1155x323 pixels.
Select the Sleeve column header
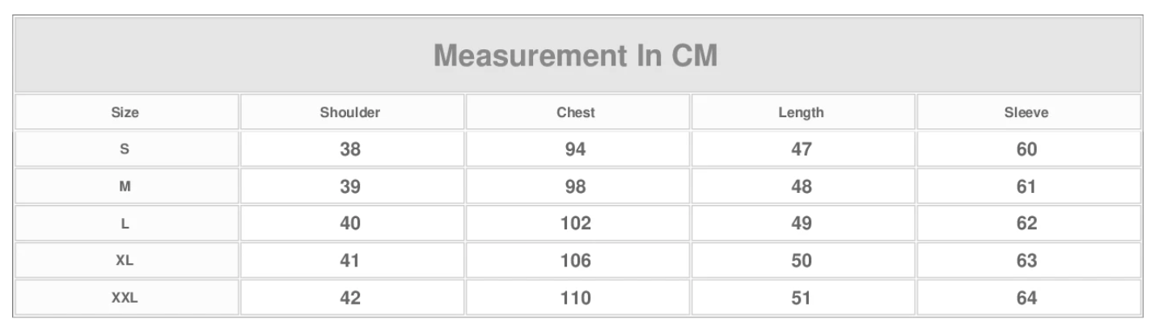(x=1026, y=113)
